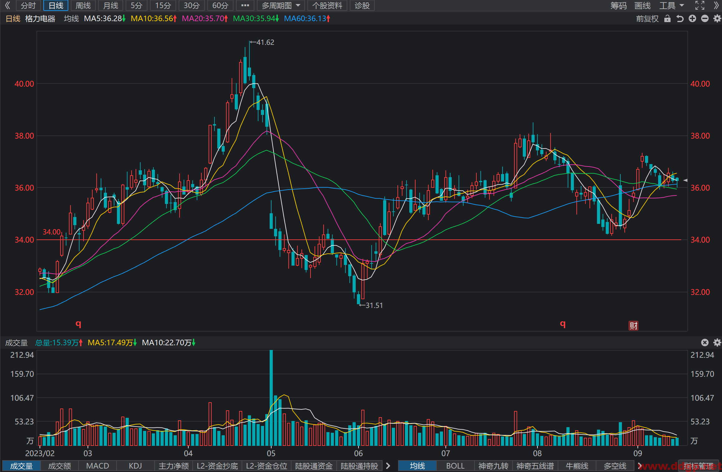Close the 成交量 volume indicator panel
The width and height of the screenshot is (722, 472).
705,342
